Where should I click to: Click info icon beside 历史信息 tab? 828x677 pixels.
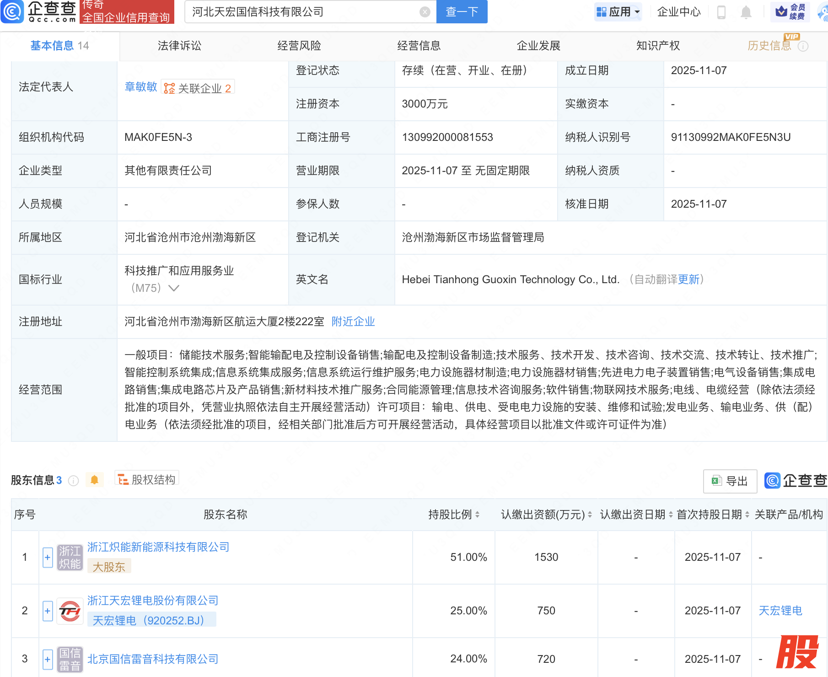tap(803, 46)
